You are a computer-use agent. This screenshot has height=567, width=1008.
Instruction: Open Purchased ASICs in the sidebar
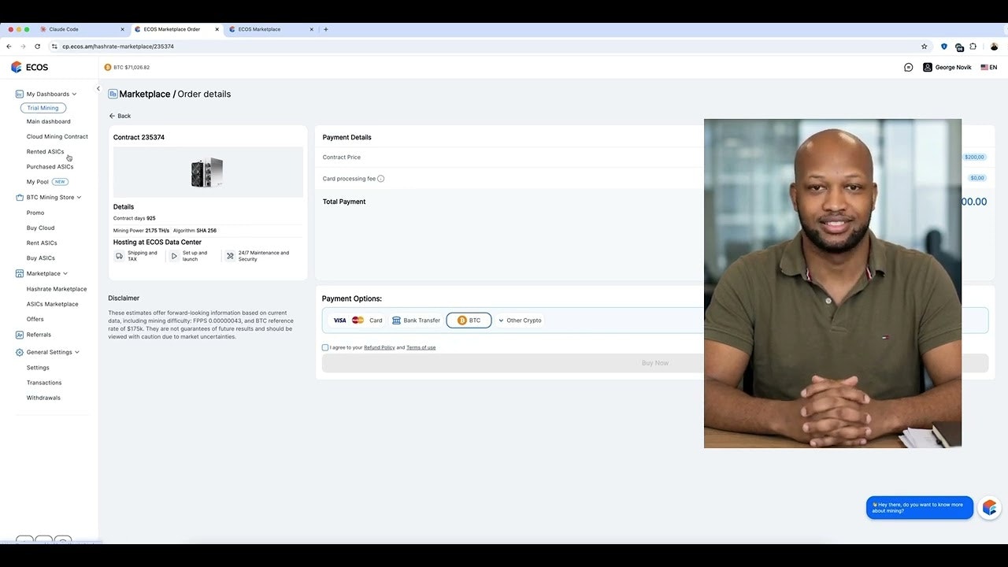50,166
